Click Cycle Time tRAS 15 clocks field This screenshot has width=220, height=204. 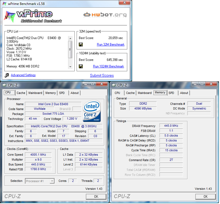171,150
